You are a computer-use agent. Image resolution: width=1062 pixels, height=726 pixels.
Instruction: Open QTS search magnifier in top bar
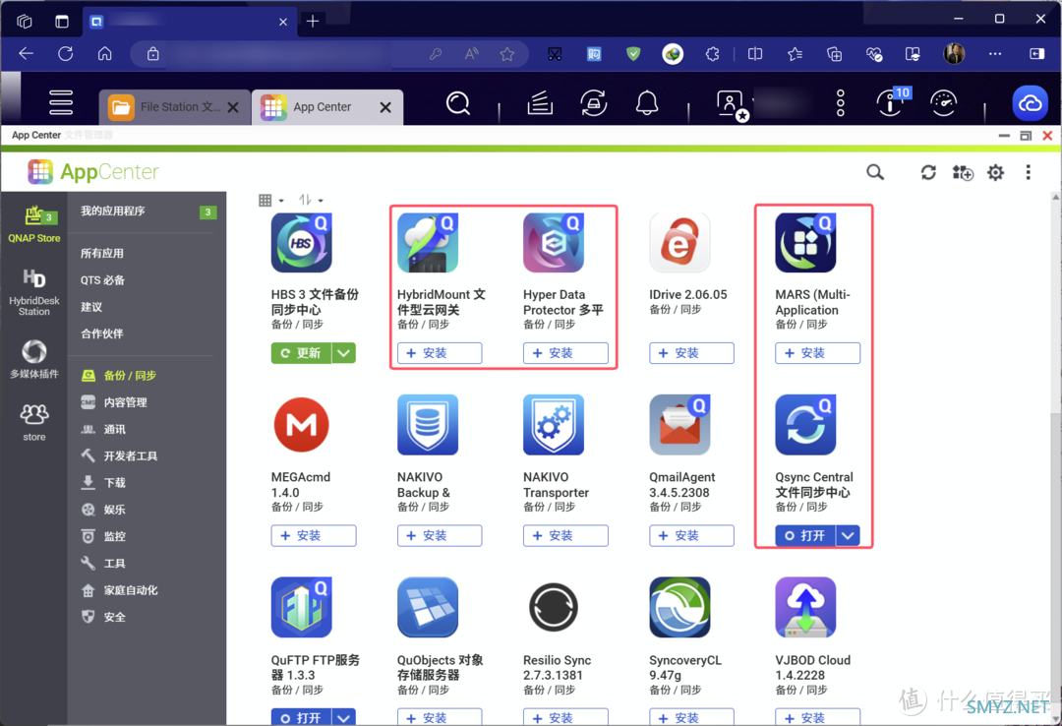click(x=458, y=103)
